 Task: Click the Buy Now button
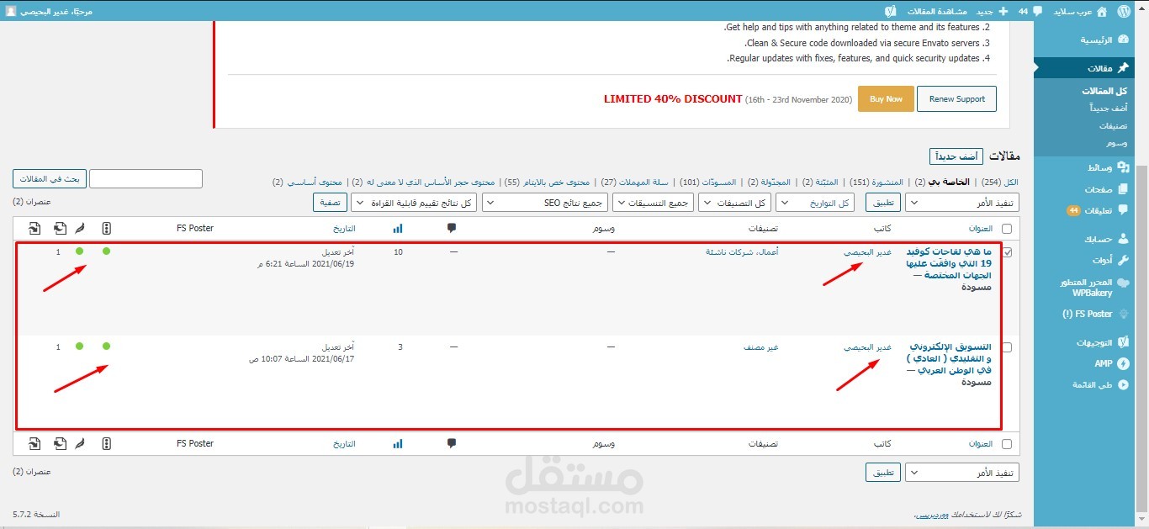tap(886, 98)
